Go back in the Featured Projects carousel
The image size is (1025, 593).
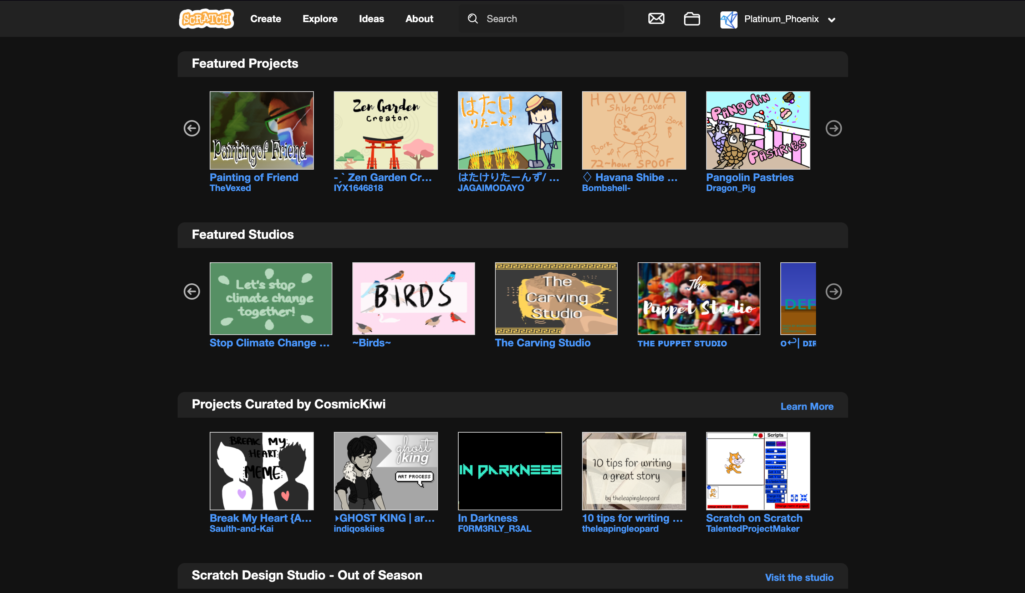[x=192, y=128]
